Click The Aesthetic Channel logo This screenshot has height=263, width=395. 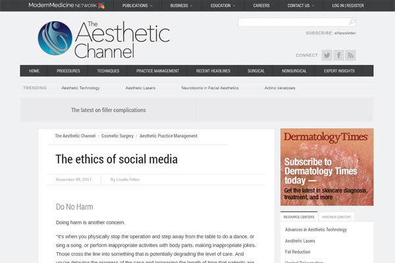(104, 39)
